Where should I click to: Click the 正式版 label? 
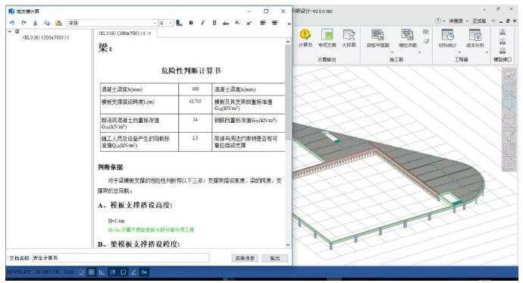click(x=479, y=21)
